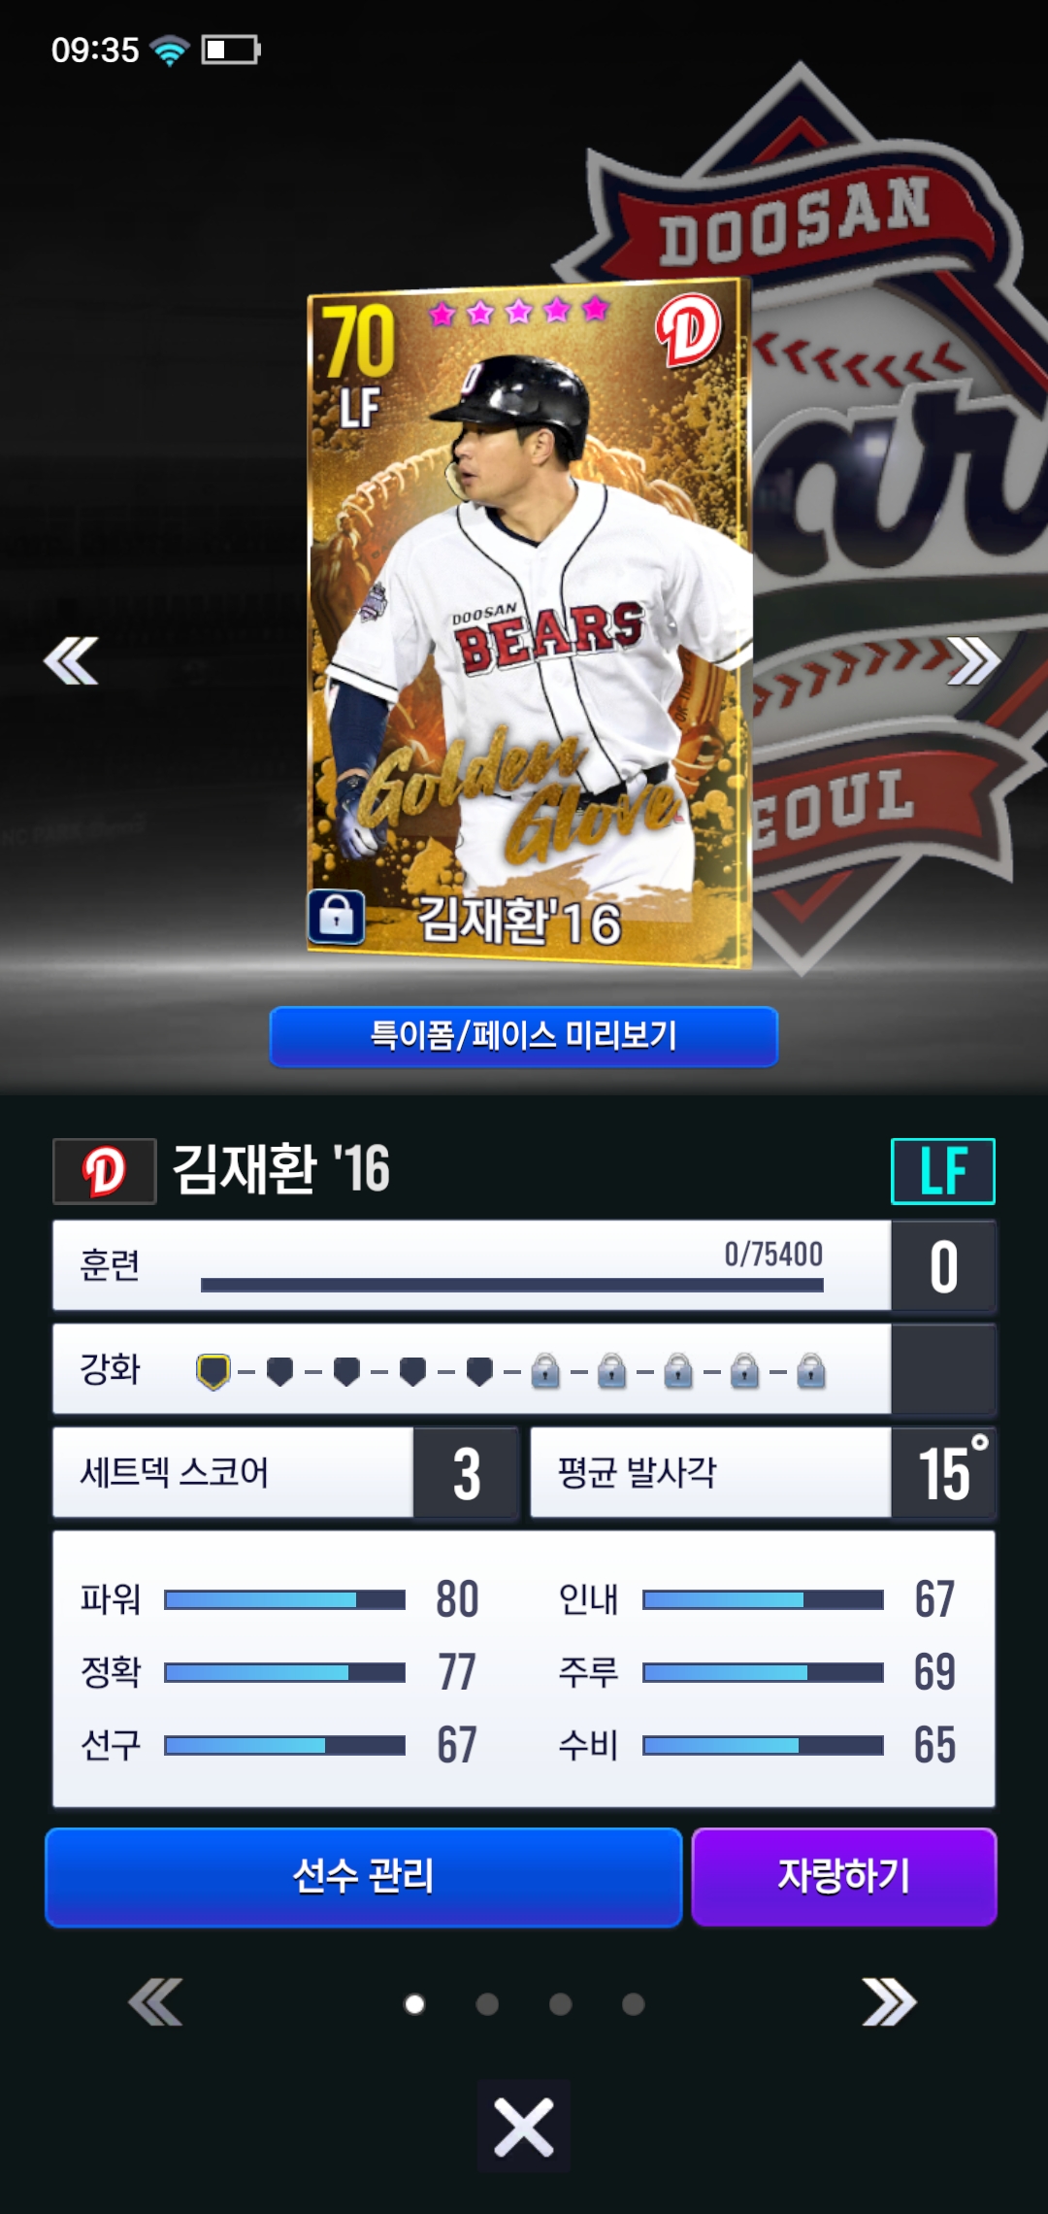The image size is (1048, 2214).
Task: Close the player detail with X
Action: (x=524, y=2127)
